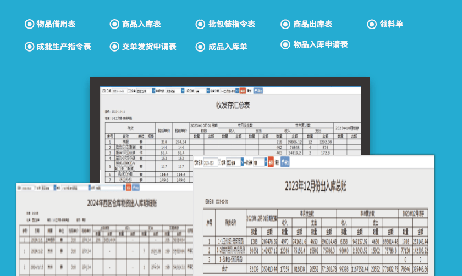This screenshot has width=462, height=276.
Task: Click the 物品入库申请表 label text
Action: 321,44
